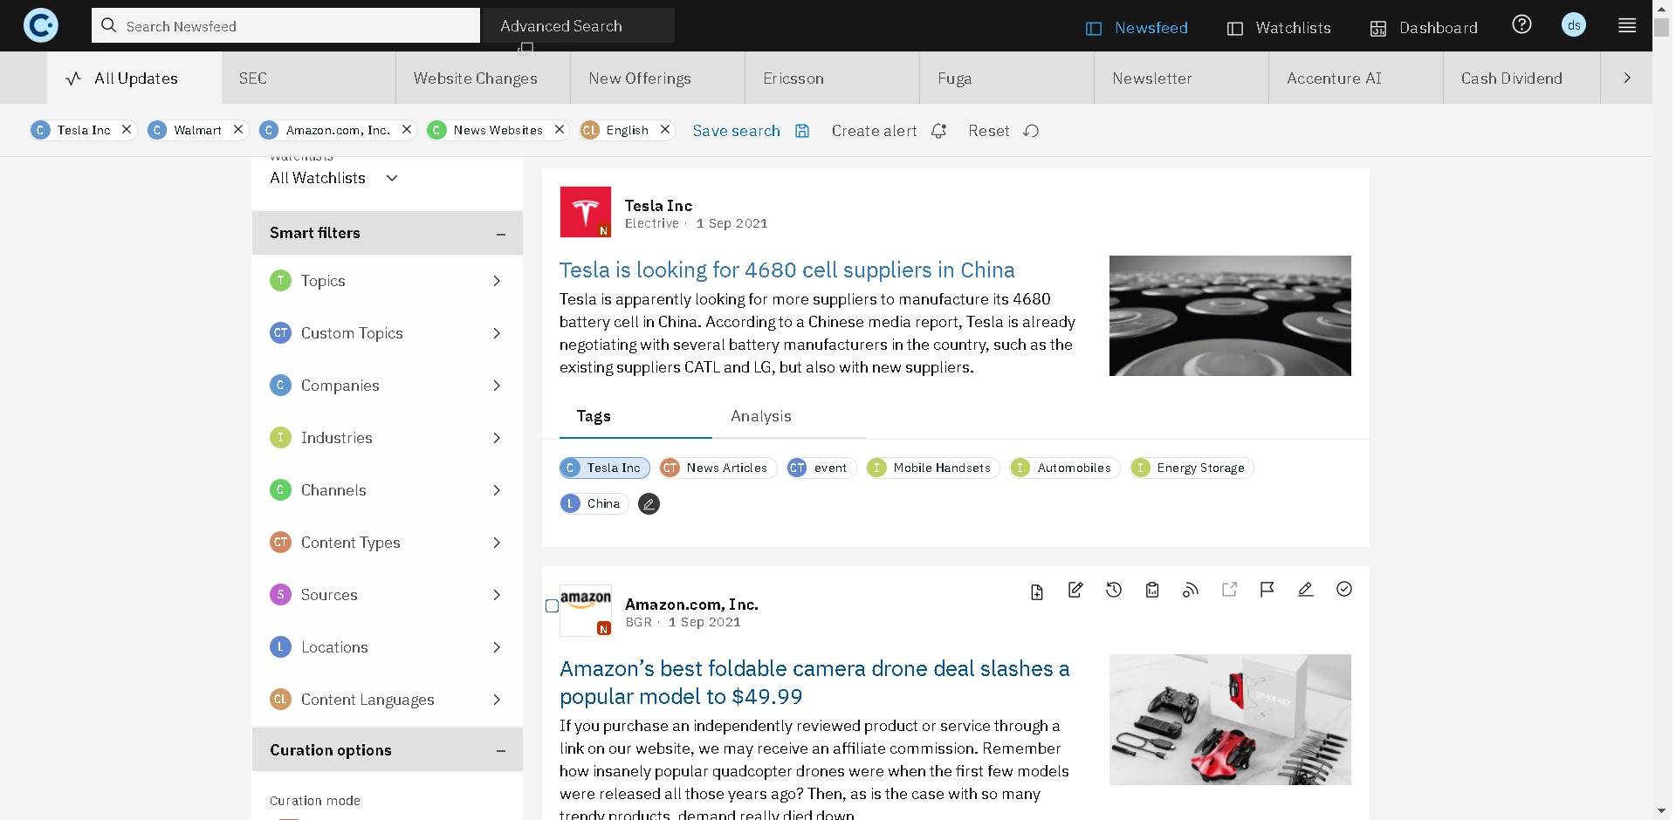Click the Advanced Search button
The height and width of the screenshot is (820, 1676).
click(x=579, y=25)
